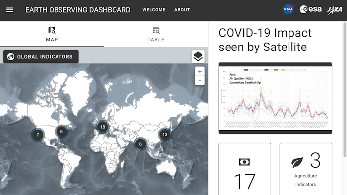The height and width of the screenshot is (195, 347).
Task: Zoom out on the map
Action: (x=200, y=81)
